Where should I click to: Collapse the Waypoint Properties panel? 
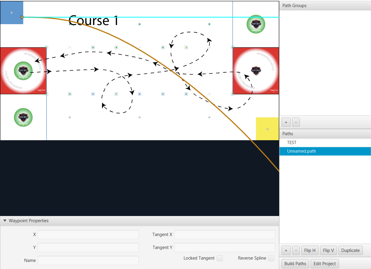5,221
